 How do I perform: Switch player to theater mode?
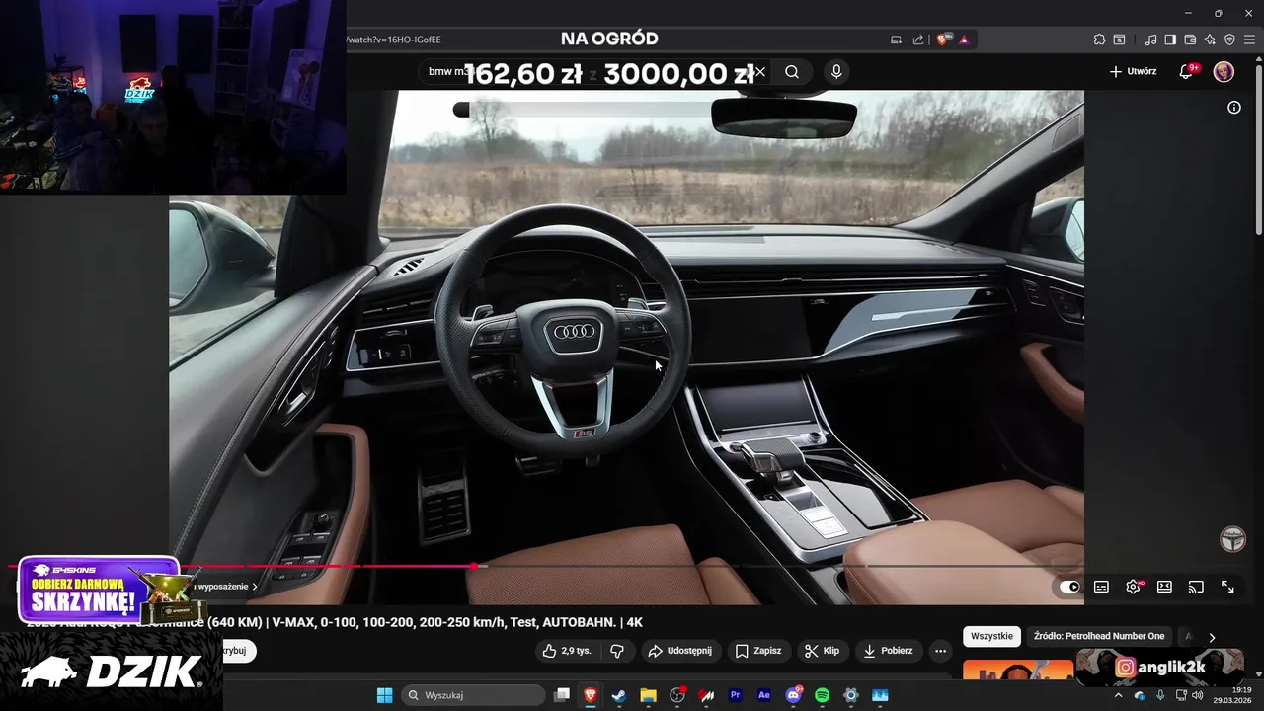(1164, 587)
